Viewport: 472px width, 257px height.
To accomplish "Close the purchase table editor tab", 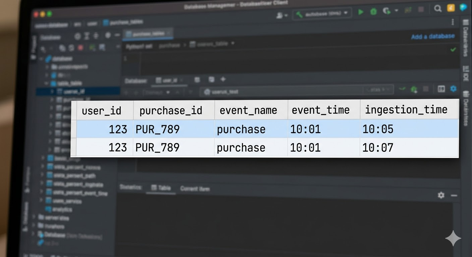I will point(169,33).
